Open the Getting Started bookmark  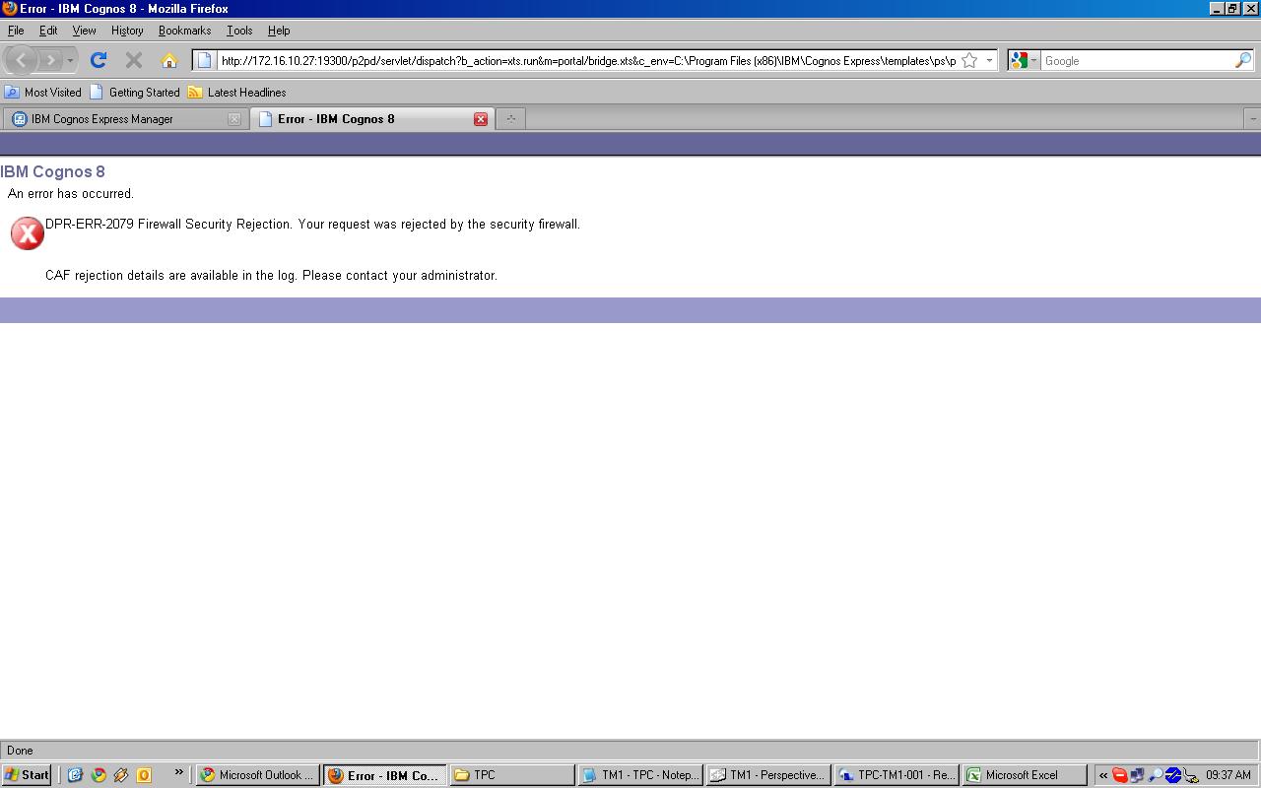click(135, 92)
